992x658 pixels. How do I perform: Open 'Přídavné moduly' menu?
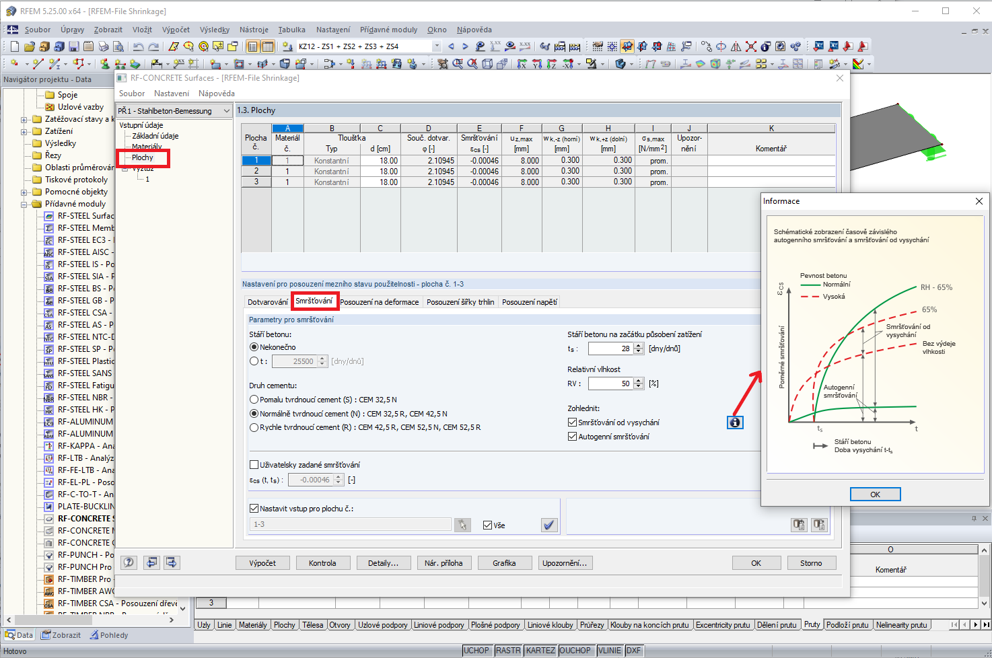(388, 30)
